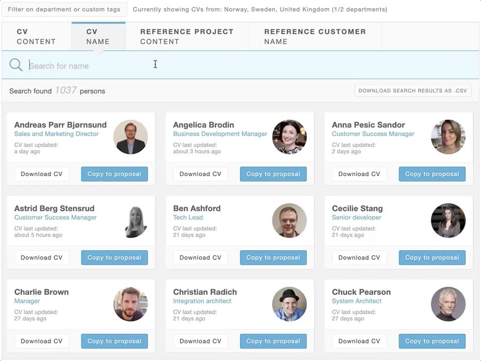Image resolution: width=481 pixels, height=361 pixels.
Task: Select Ben Ashford's profile photo
Action: click(x=289, y=221)
